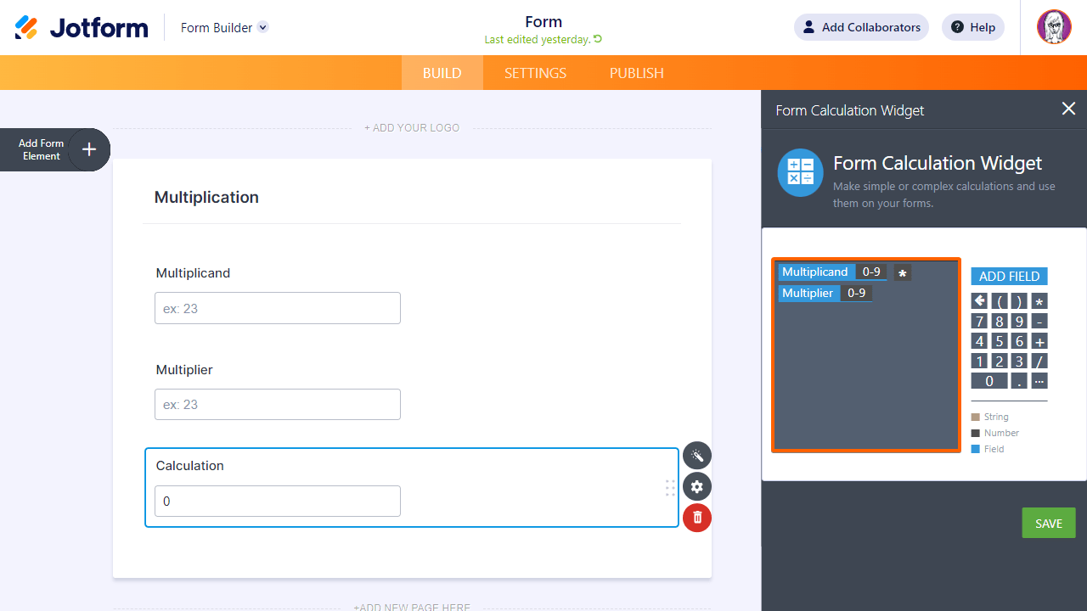Screen dimensions: 1087x611
Task: Switch to the PUBLISH tab
Action: coord(637,73)
